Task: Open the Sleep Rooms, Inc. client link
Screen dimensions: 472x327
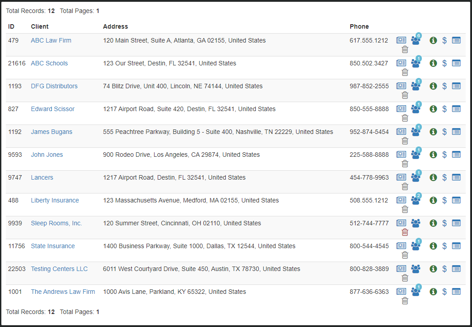Action: tap(56, 224)
